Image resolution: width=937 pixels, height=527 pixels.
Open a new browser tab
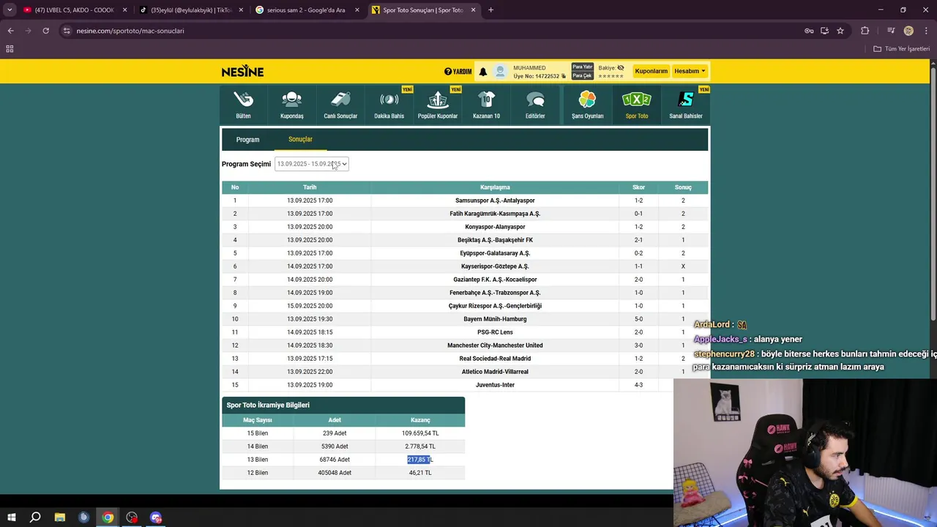[x=490, y=10]
